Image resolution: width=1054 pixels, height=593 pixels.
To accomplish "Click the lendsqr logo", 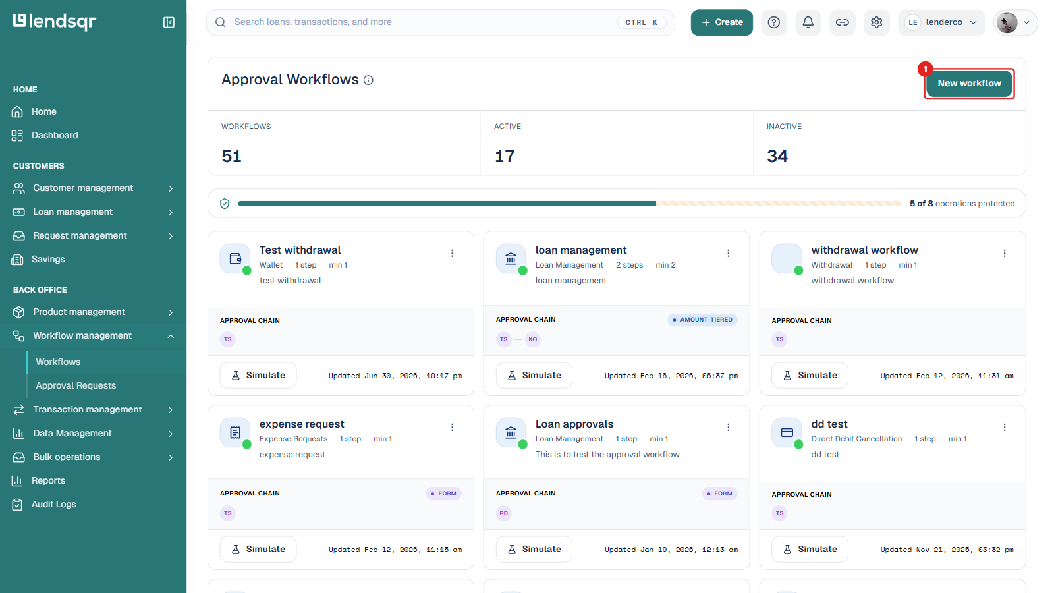I will [x=55, y=22].
